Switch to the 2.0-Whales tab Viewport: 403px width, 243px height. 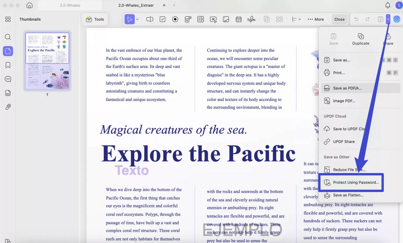70,5
